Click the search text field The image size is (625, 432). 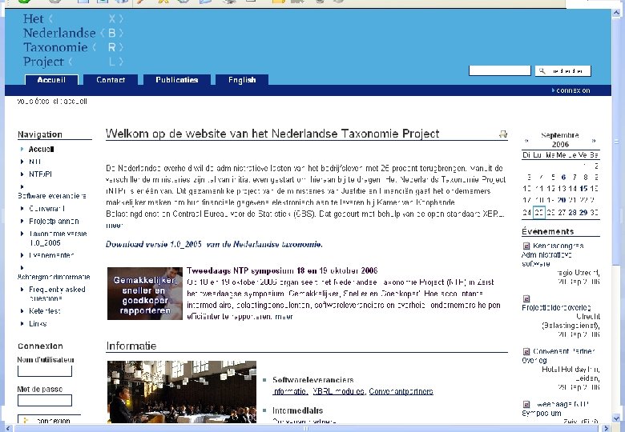(x=499, y=71)
